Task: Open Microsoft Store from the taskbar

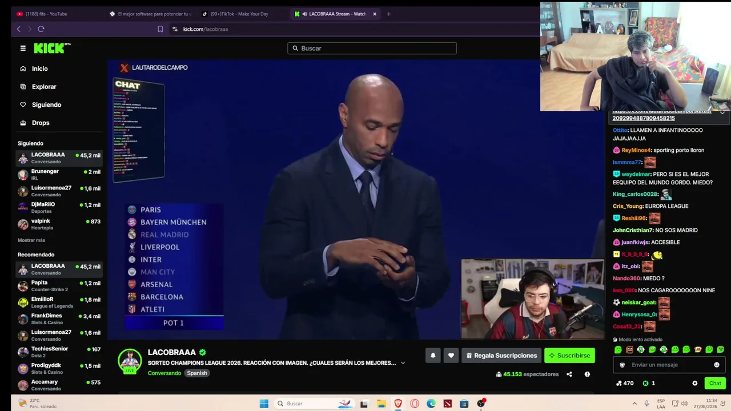Action: coord(464,404)
